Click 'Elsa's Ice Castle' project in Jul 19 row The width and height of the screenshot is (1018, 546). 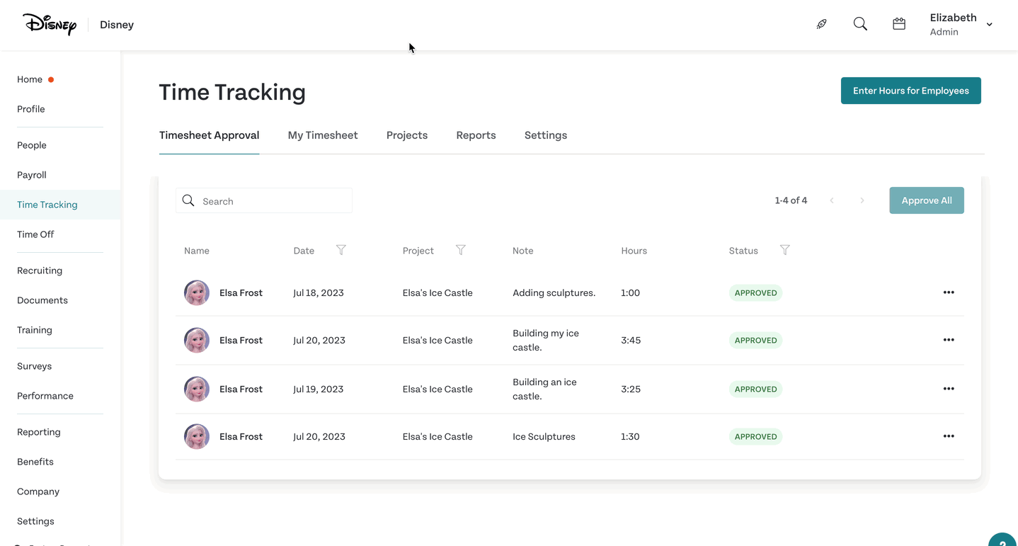coord(437,389)
